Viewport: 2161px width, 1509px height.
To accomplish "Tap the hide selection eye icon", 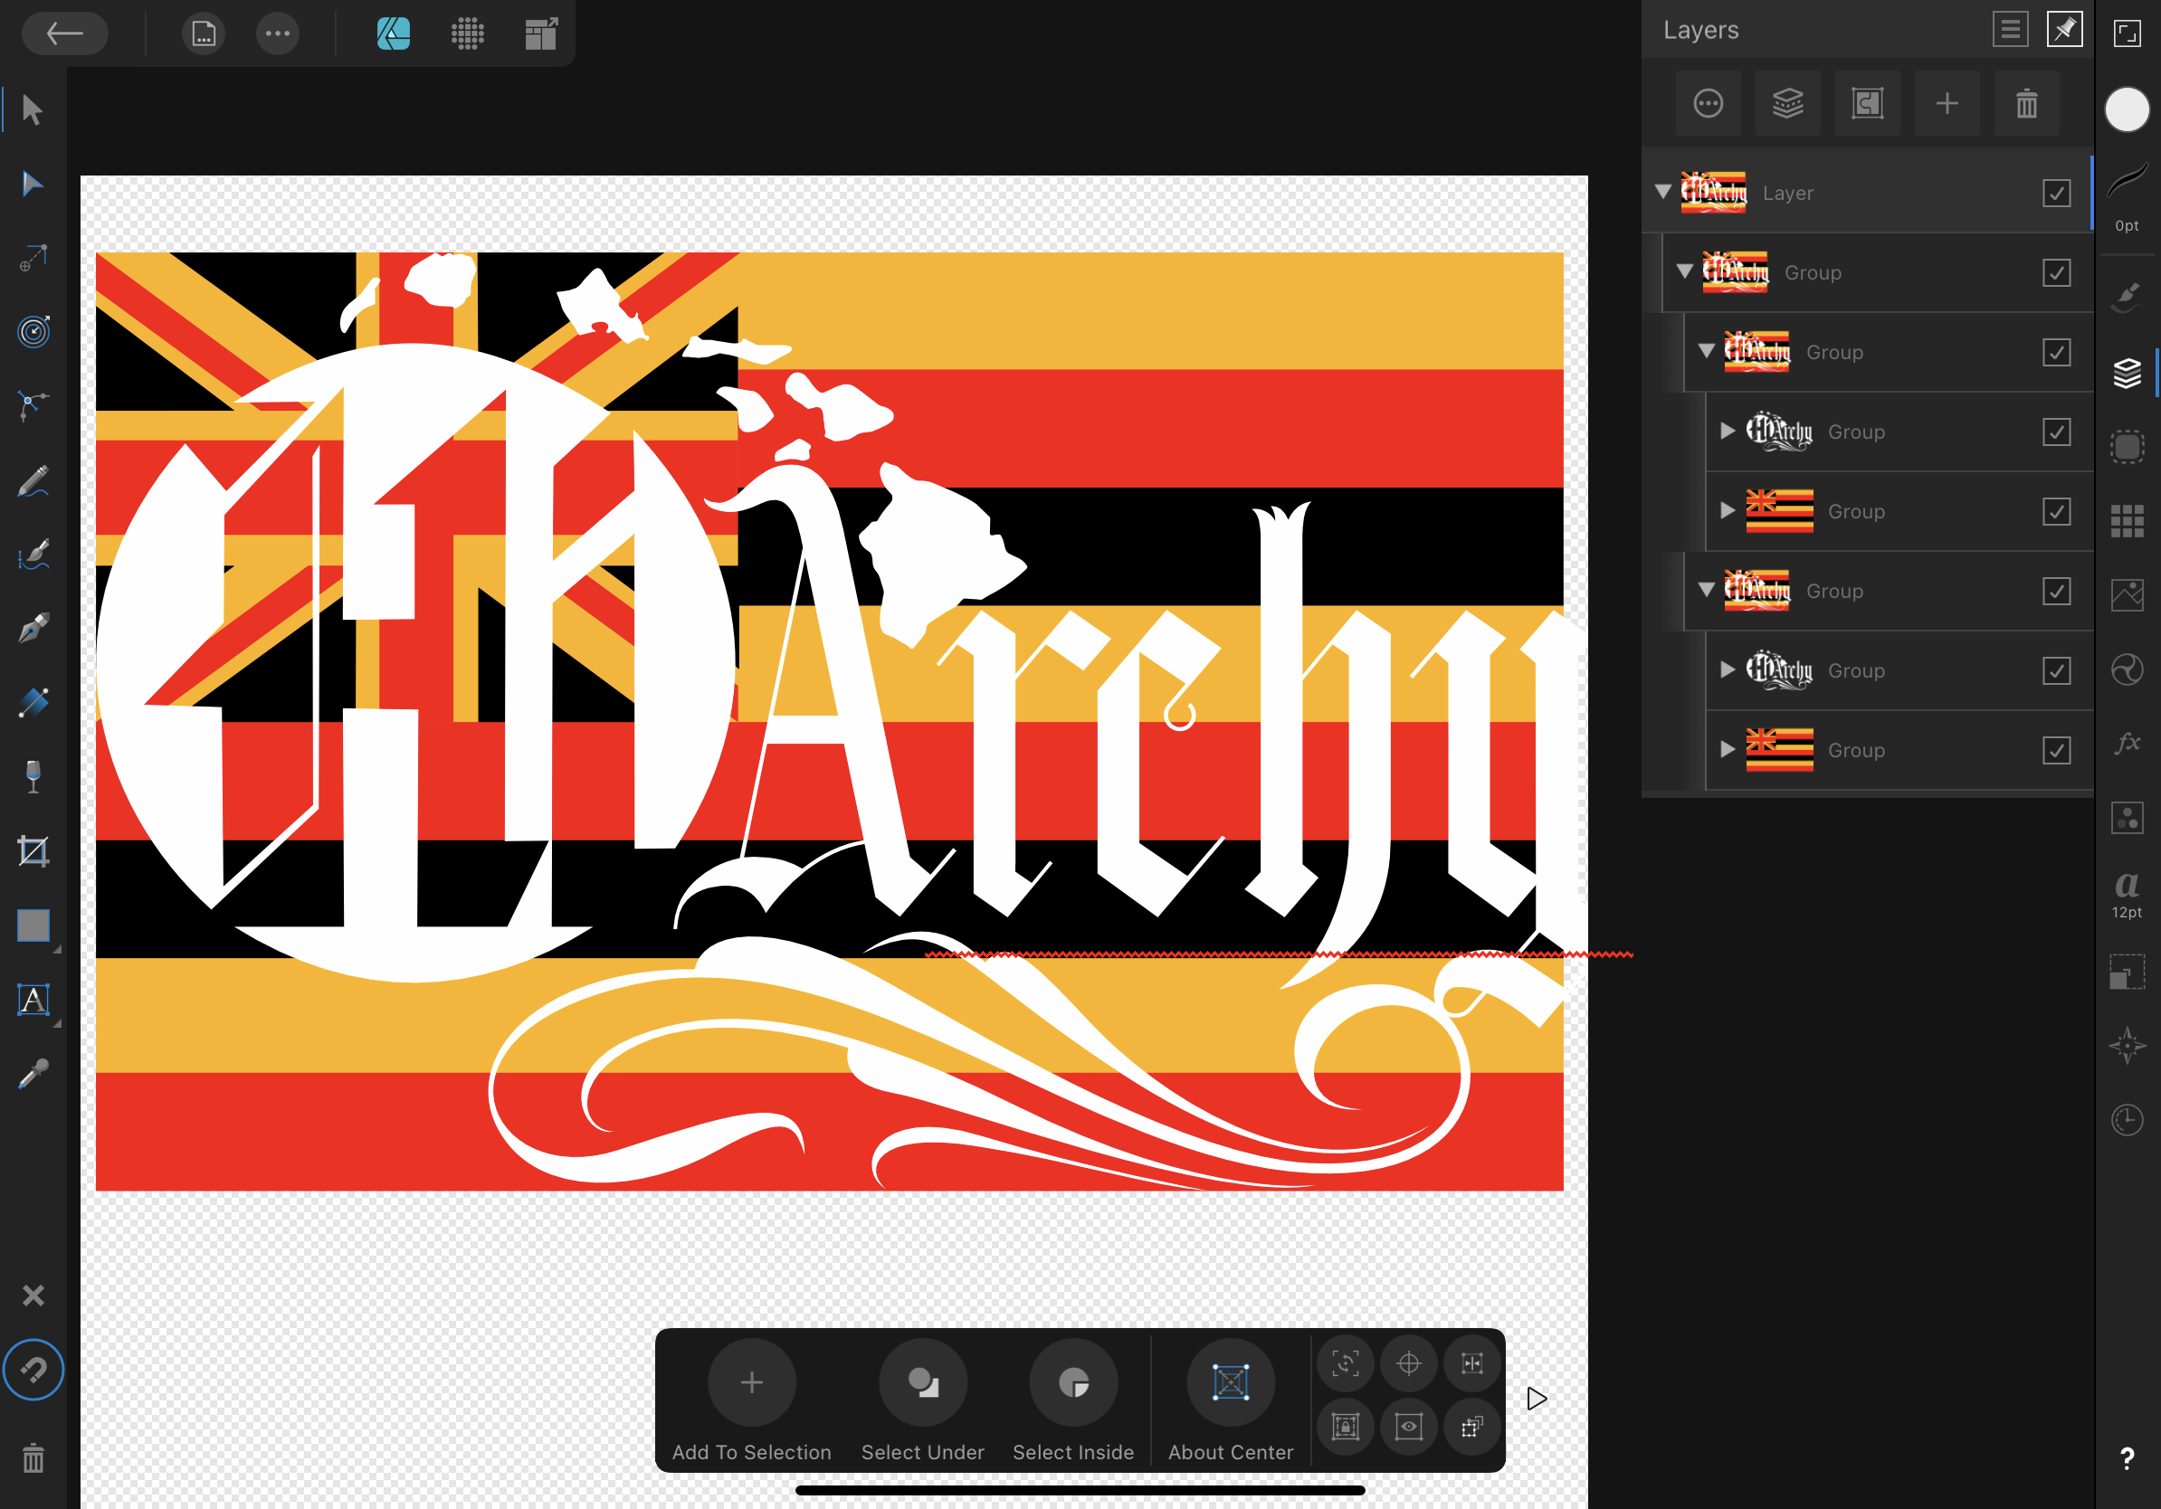I will (x=1409, y=1428).
